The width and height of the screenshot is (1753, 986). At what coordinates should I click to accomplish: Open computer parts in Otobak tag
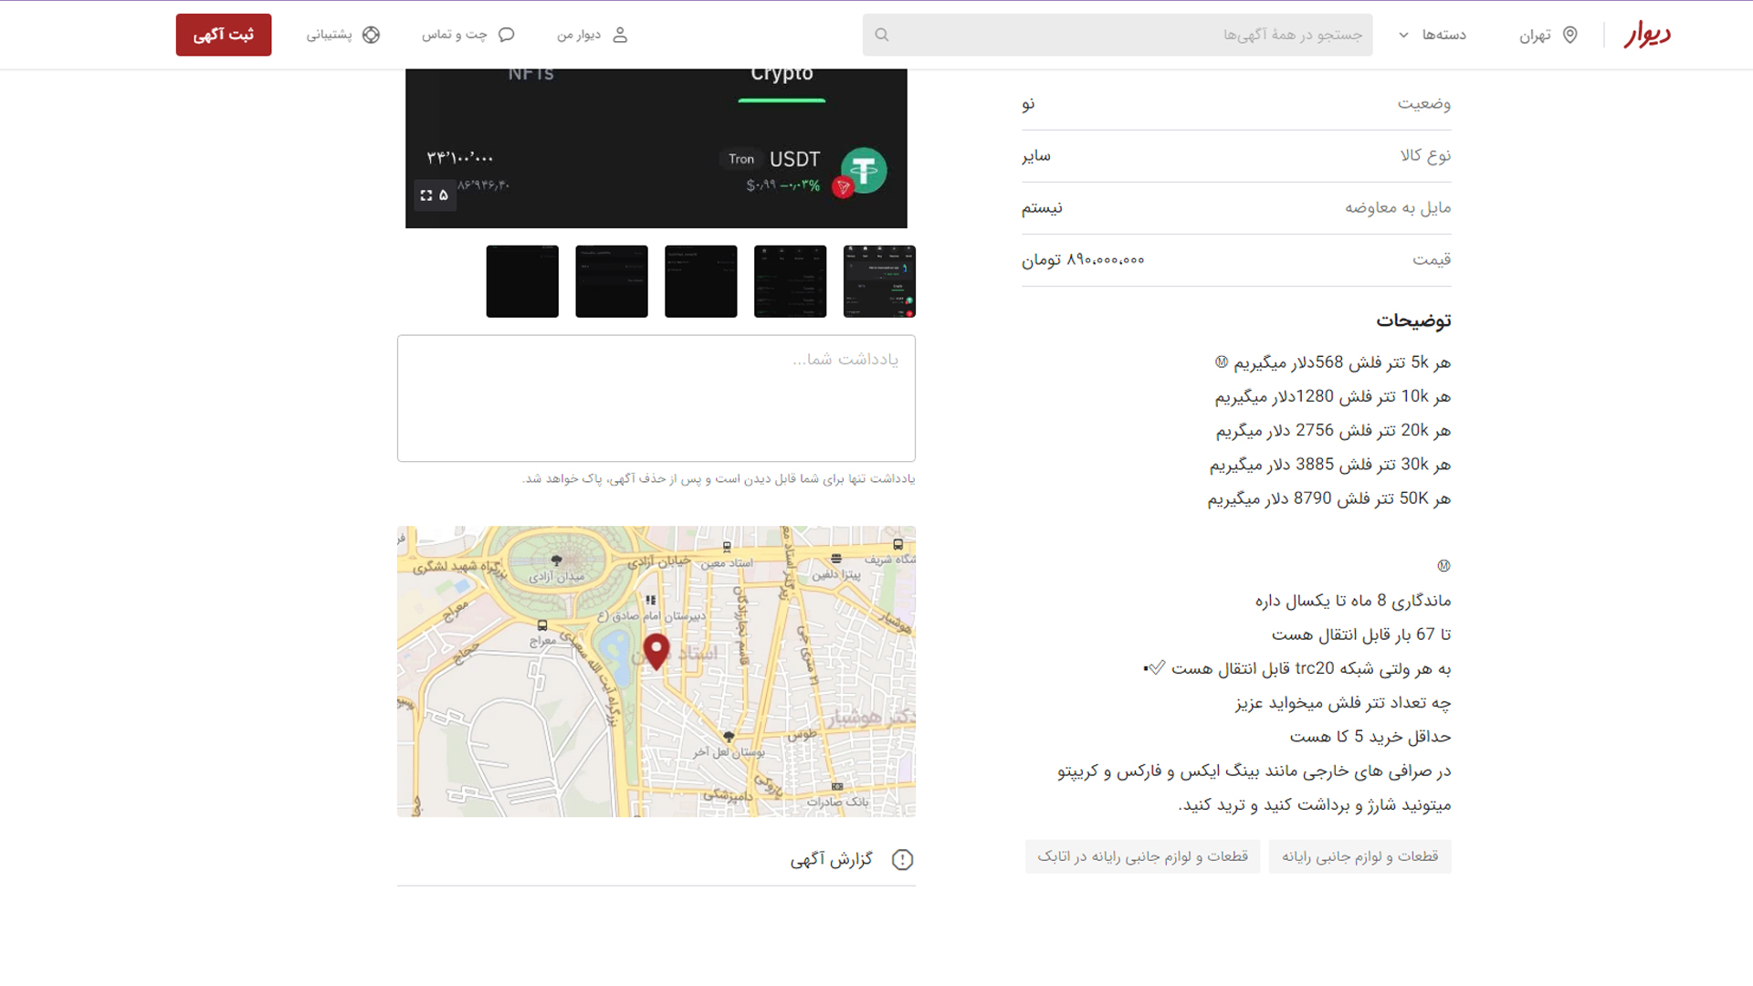pyautogui.click(x=1142, y=856)
